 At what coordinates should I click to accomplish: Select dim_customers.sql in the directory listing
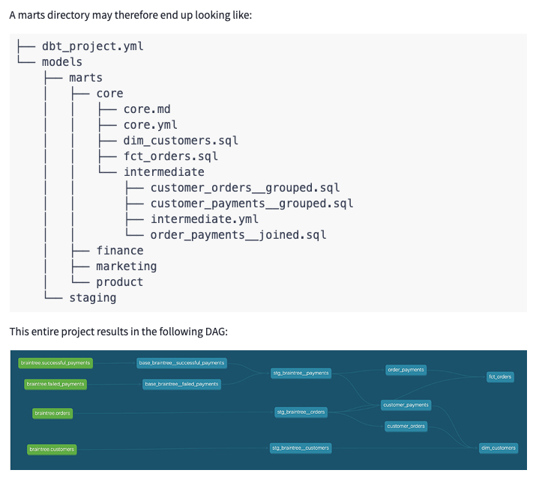click(181, 141)
